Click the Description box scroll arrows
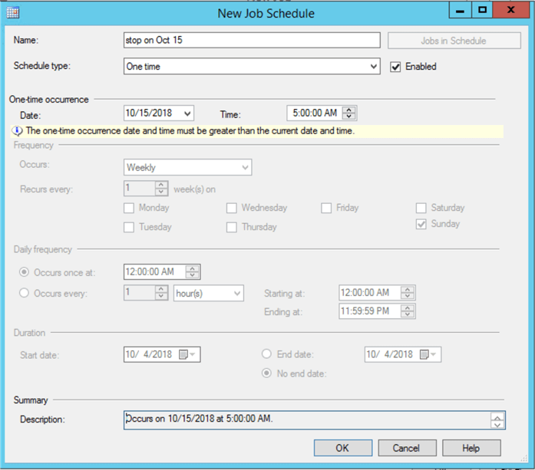Viewport: 535px width, 470px height. click(497, 420)
